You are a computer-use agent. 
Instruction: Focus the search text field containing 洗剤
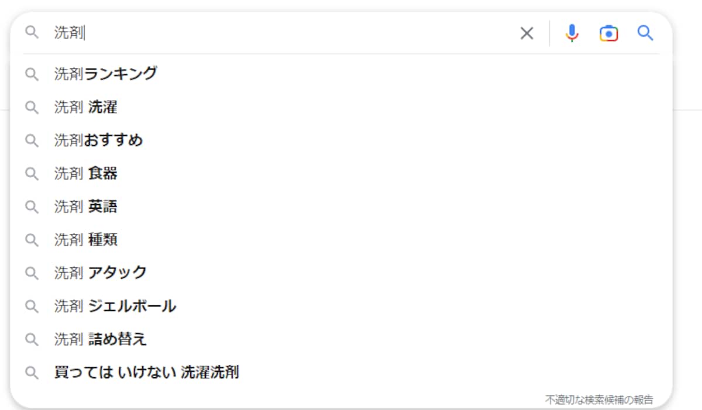(x=282, y=33)
